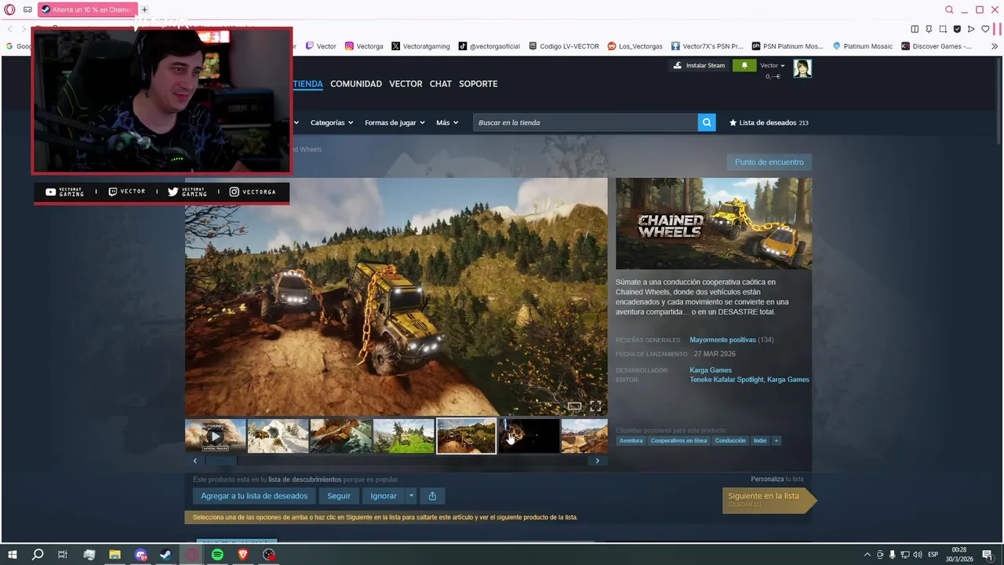Select the Cooperativos en línea tag
This screenshot has height=565, width=1004.
(x=678, y=441)
